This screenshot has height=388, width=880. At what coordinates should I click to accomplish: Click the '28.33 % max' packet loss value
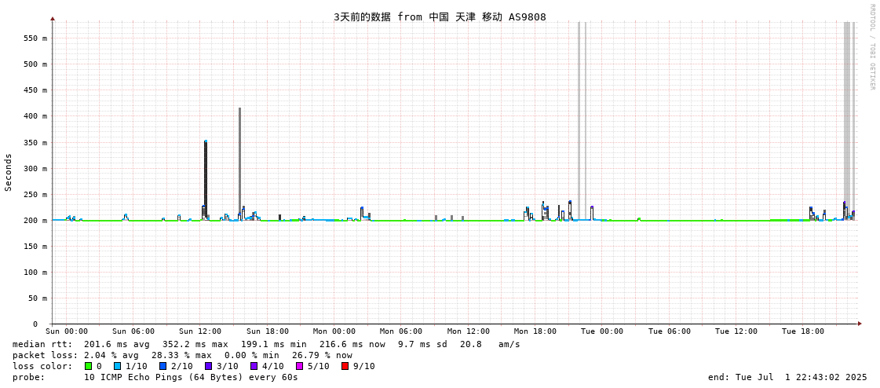(181, 356)
